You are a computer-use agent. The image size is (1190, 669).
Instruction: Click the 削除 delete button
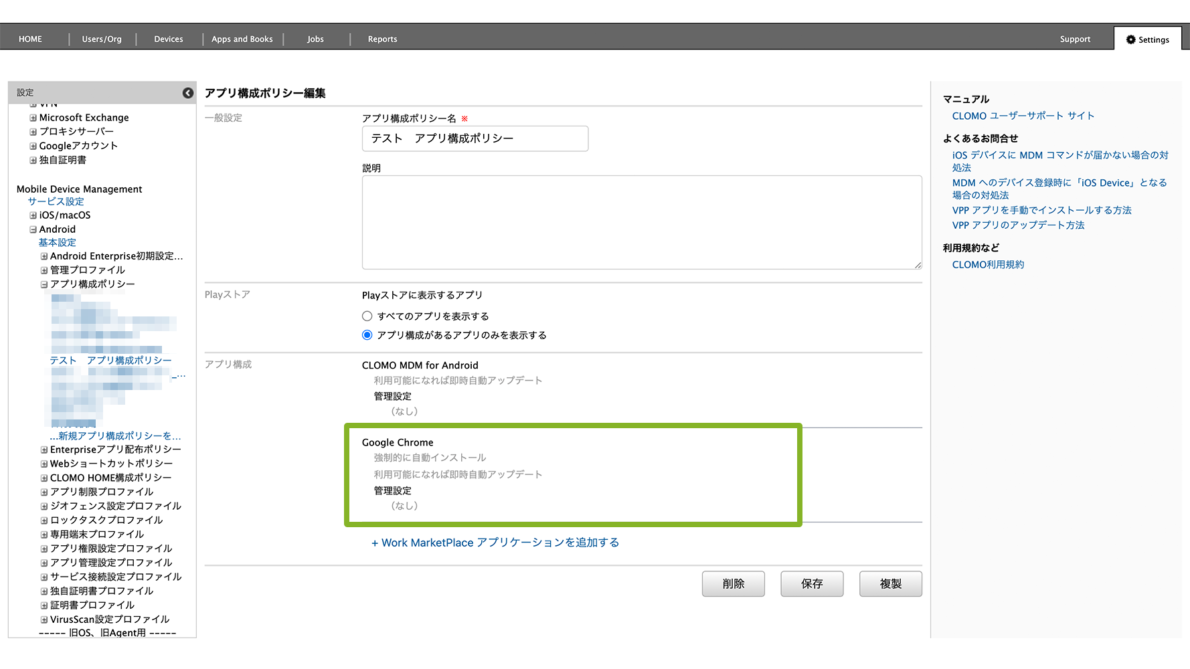tap(733, 584)
